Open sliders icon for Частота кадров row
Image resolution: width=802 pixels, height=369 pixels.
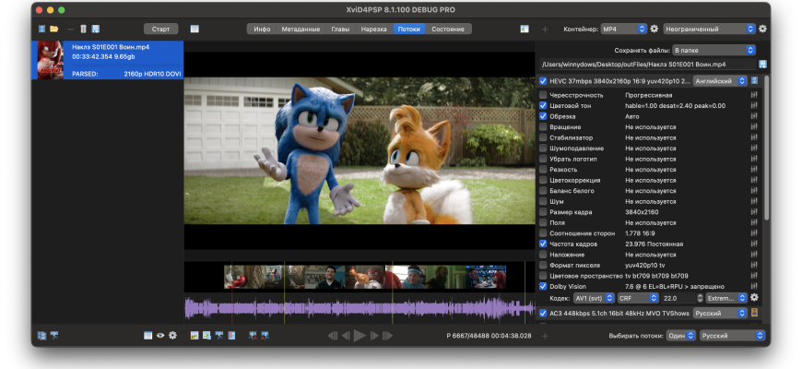pyautogui.click(x=754, y=244)
